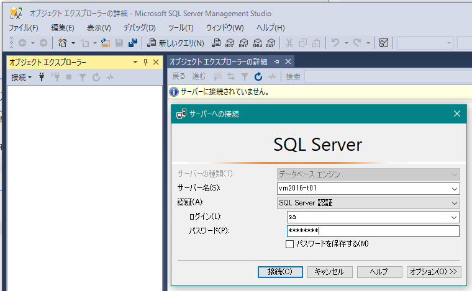Toggle パスワードを保存する(M) checkbox
The width and height of the screenshot is (472, 291).
coord(289,244)
